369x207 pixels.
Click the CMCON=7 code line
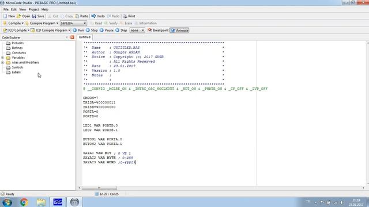pyautogui.click(x=91, y=98)
